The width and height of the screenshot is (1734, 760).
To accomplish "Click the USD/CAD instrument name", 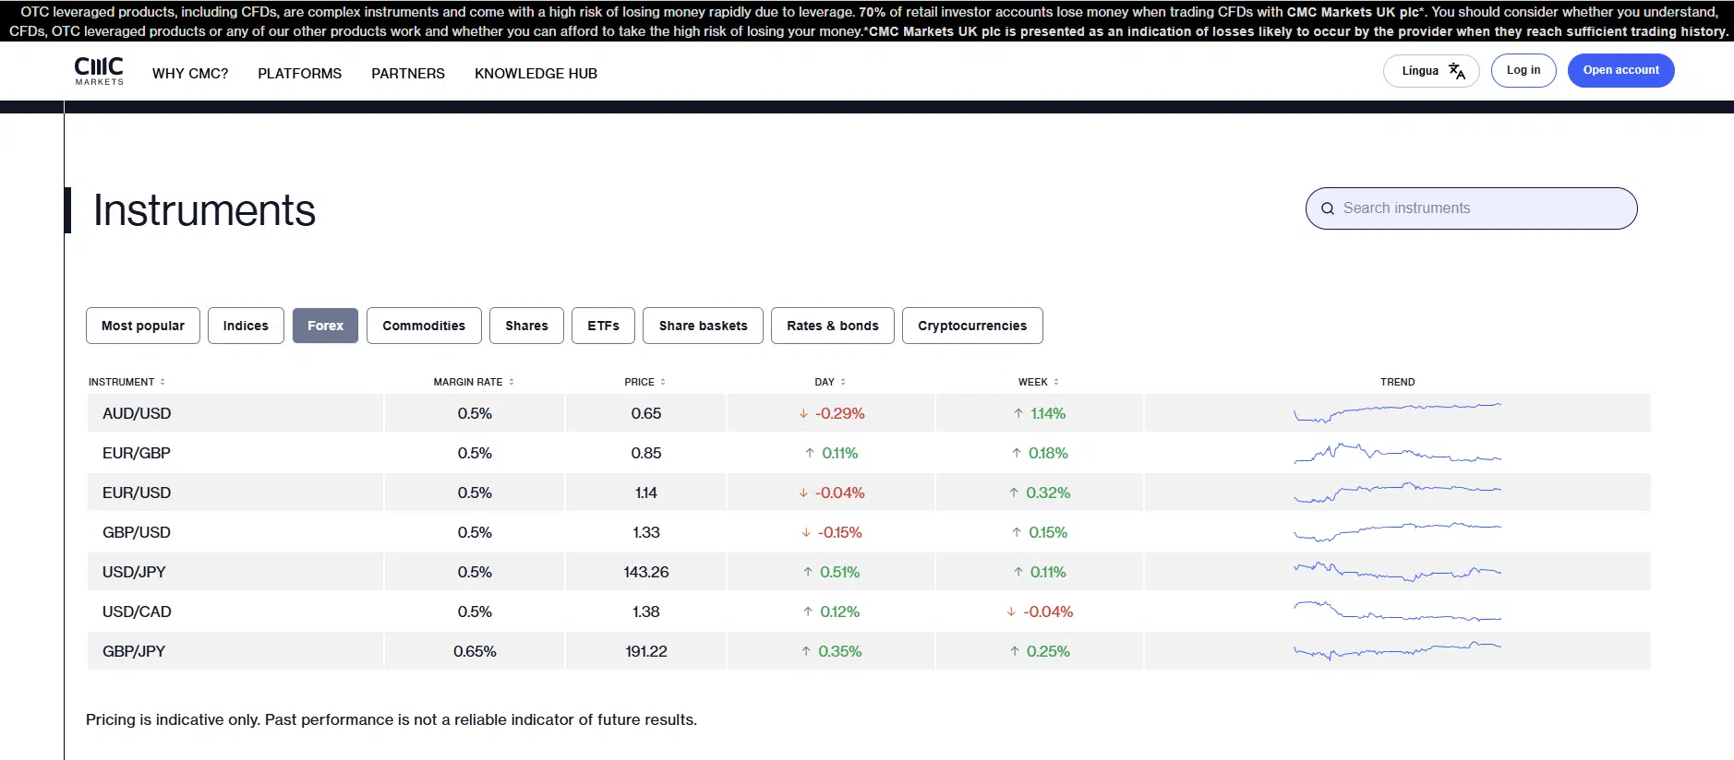I will (137, 612).
